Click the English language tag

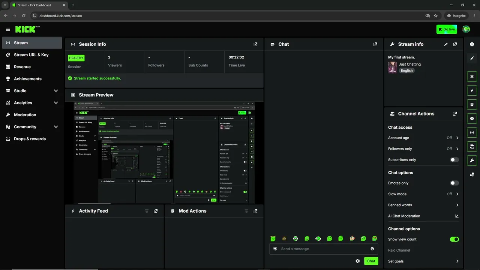pyautogui.click(x=406, y=70)
